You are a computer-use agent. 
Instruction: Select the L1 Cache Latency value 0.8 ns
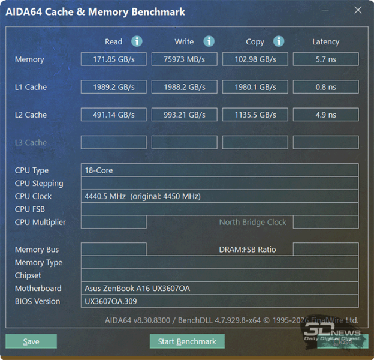point(326,87)
